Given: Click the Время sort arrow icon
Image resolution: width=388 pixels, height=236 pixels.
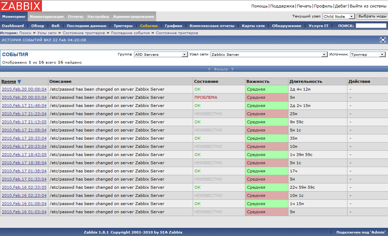Looking at the screenshot, I should coord(19,82).
